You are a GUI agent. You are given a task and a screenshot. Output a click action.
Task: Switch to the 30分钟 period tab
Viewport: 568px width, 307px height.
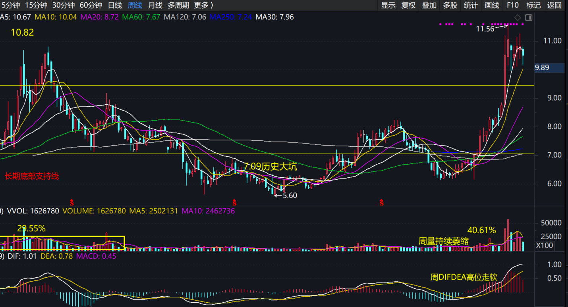click(x=64, y=5)
